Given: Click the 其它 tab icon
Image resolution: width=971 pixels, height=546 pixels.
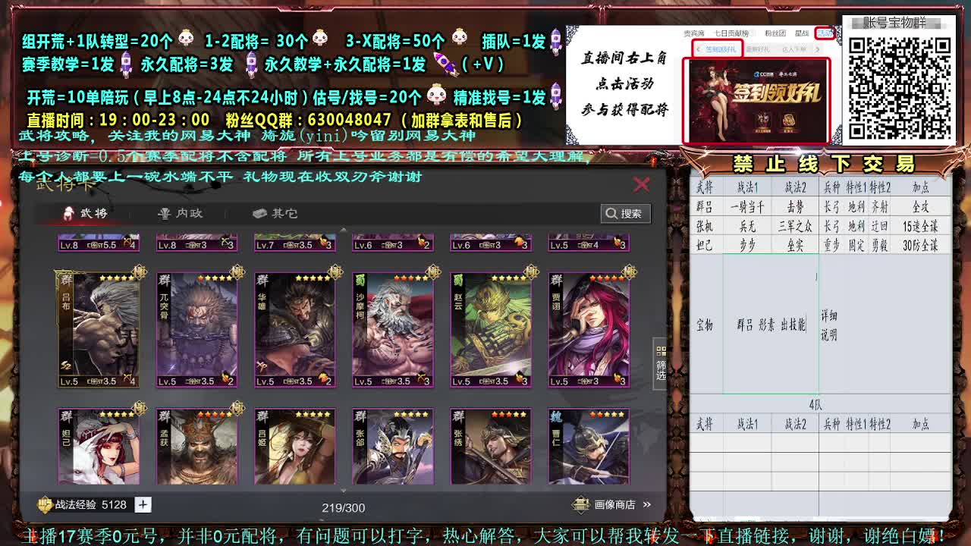Looking at the screenshot, I should [259, 213].
